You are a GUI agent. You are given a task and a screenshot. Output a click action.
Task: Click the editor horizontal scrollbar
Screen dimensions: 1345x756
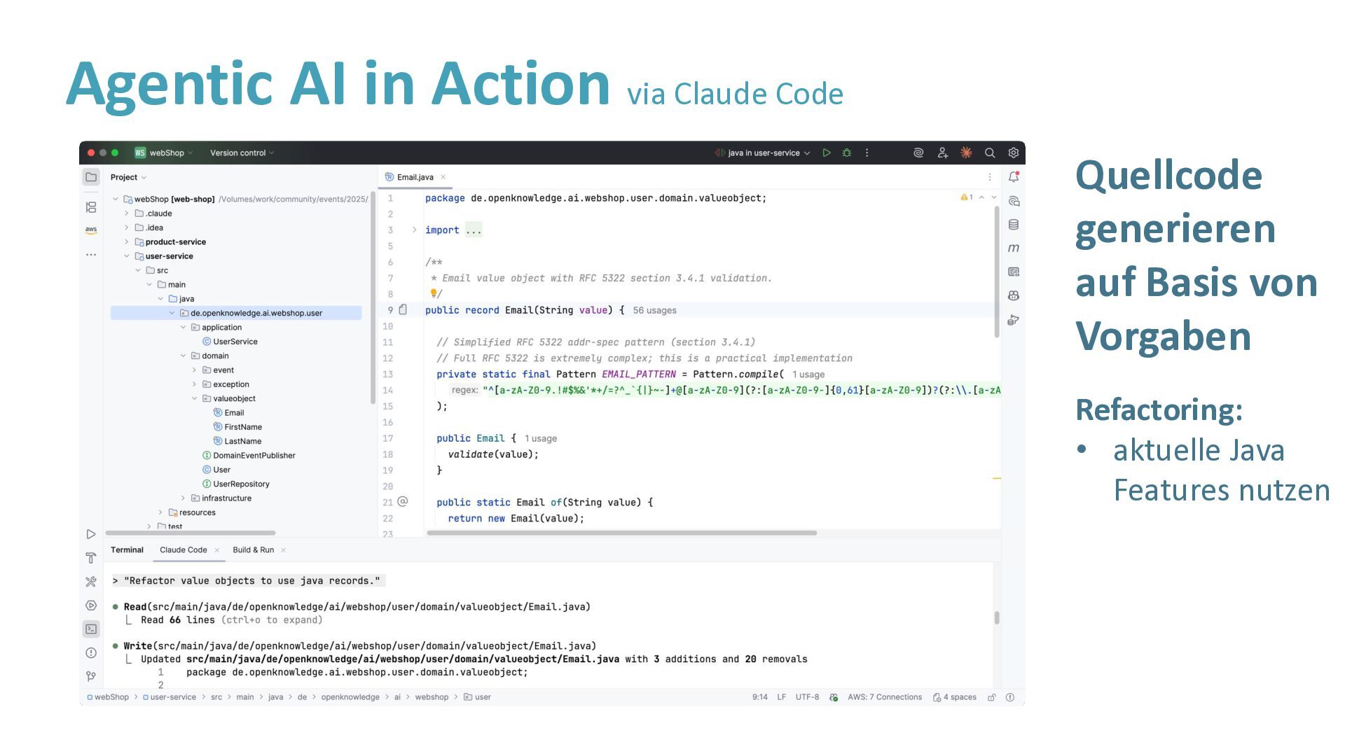click(621, 533)
